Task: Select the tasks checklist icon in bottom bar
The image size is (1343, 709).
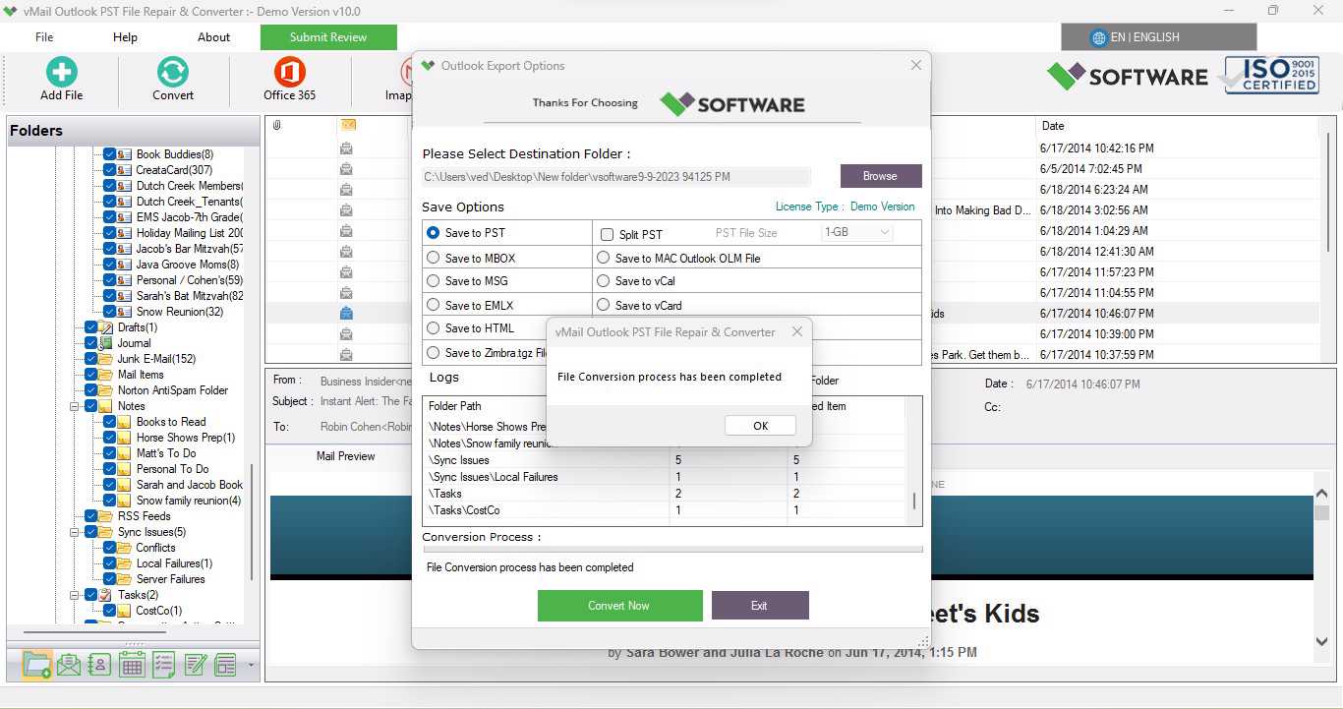Action: click(x=163, y=665)
